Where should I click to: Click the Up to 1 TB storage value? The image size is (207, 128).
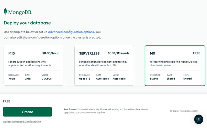(85, 79)
